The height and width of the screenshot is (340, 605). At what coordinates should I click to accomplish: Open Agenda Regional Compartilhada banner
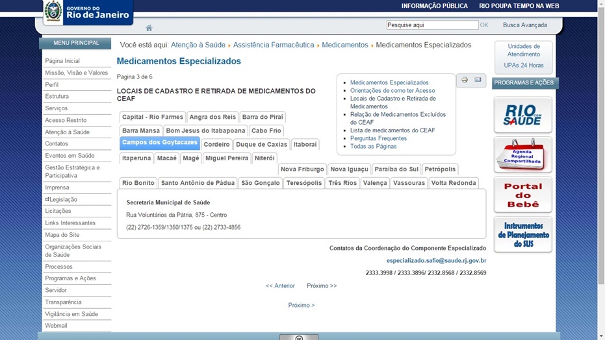tap(522, 155)
